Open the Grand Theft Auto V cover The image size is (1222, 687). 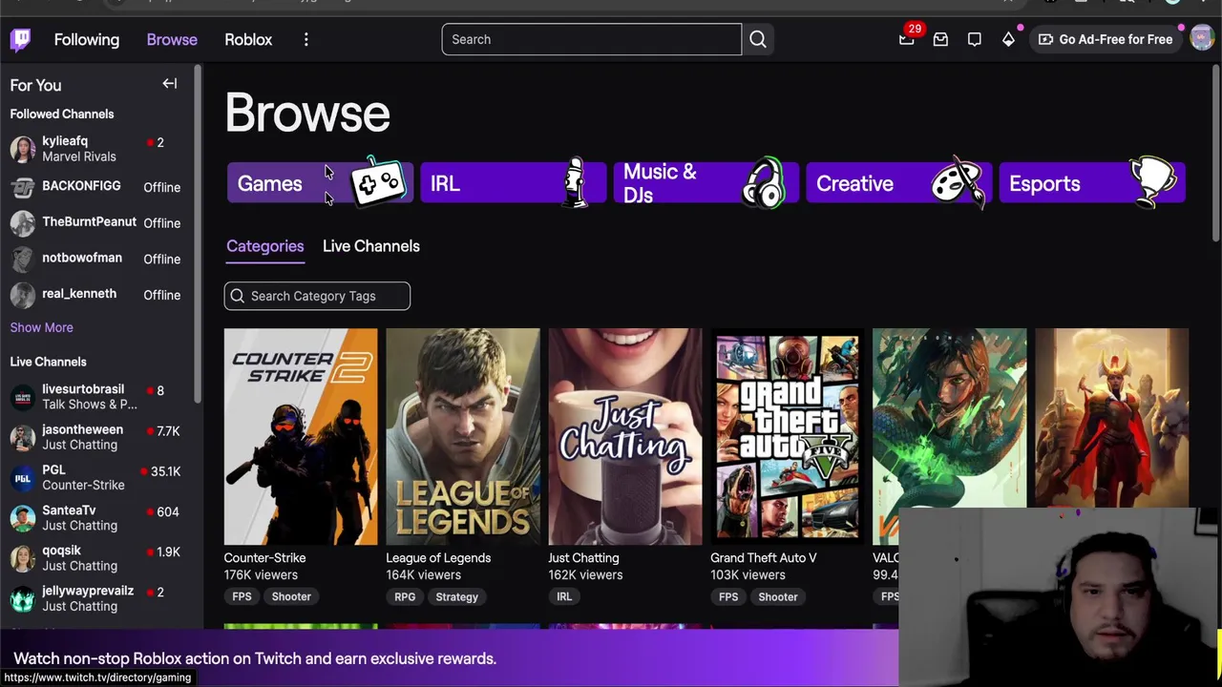click(x=788, y=436)
